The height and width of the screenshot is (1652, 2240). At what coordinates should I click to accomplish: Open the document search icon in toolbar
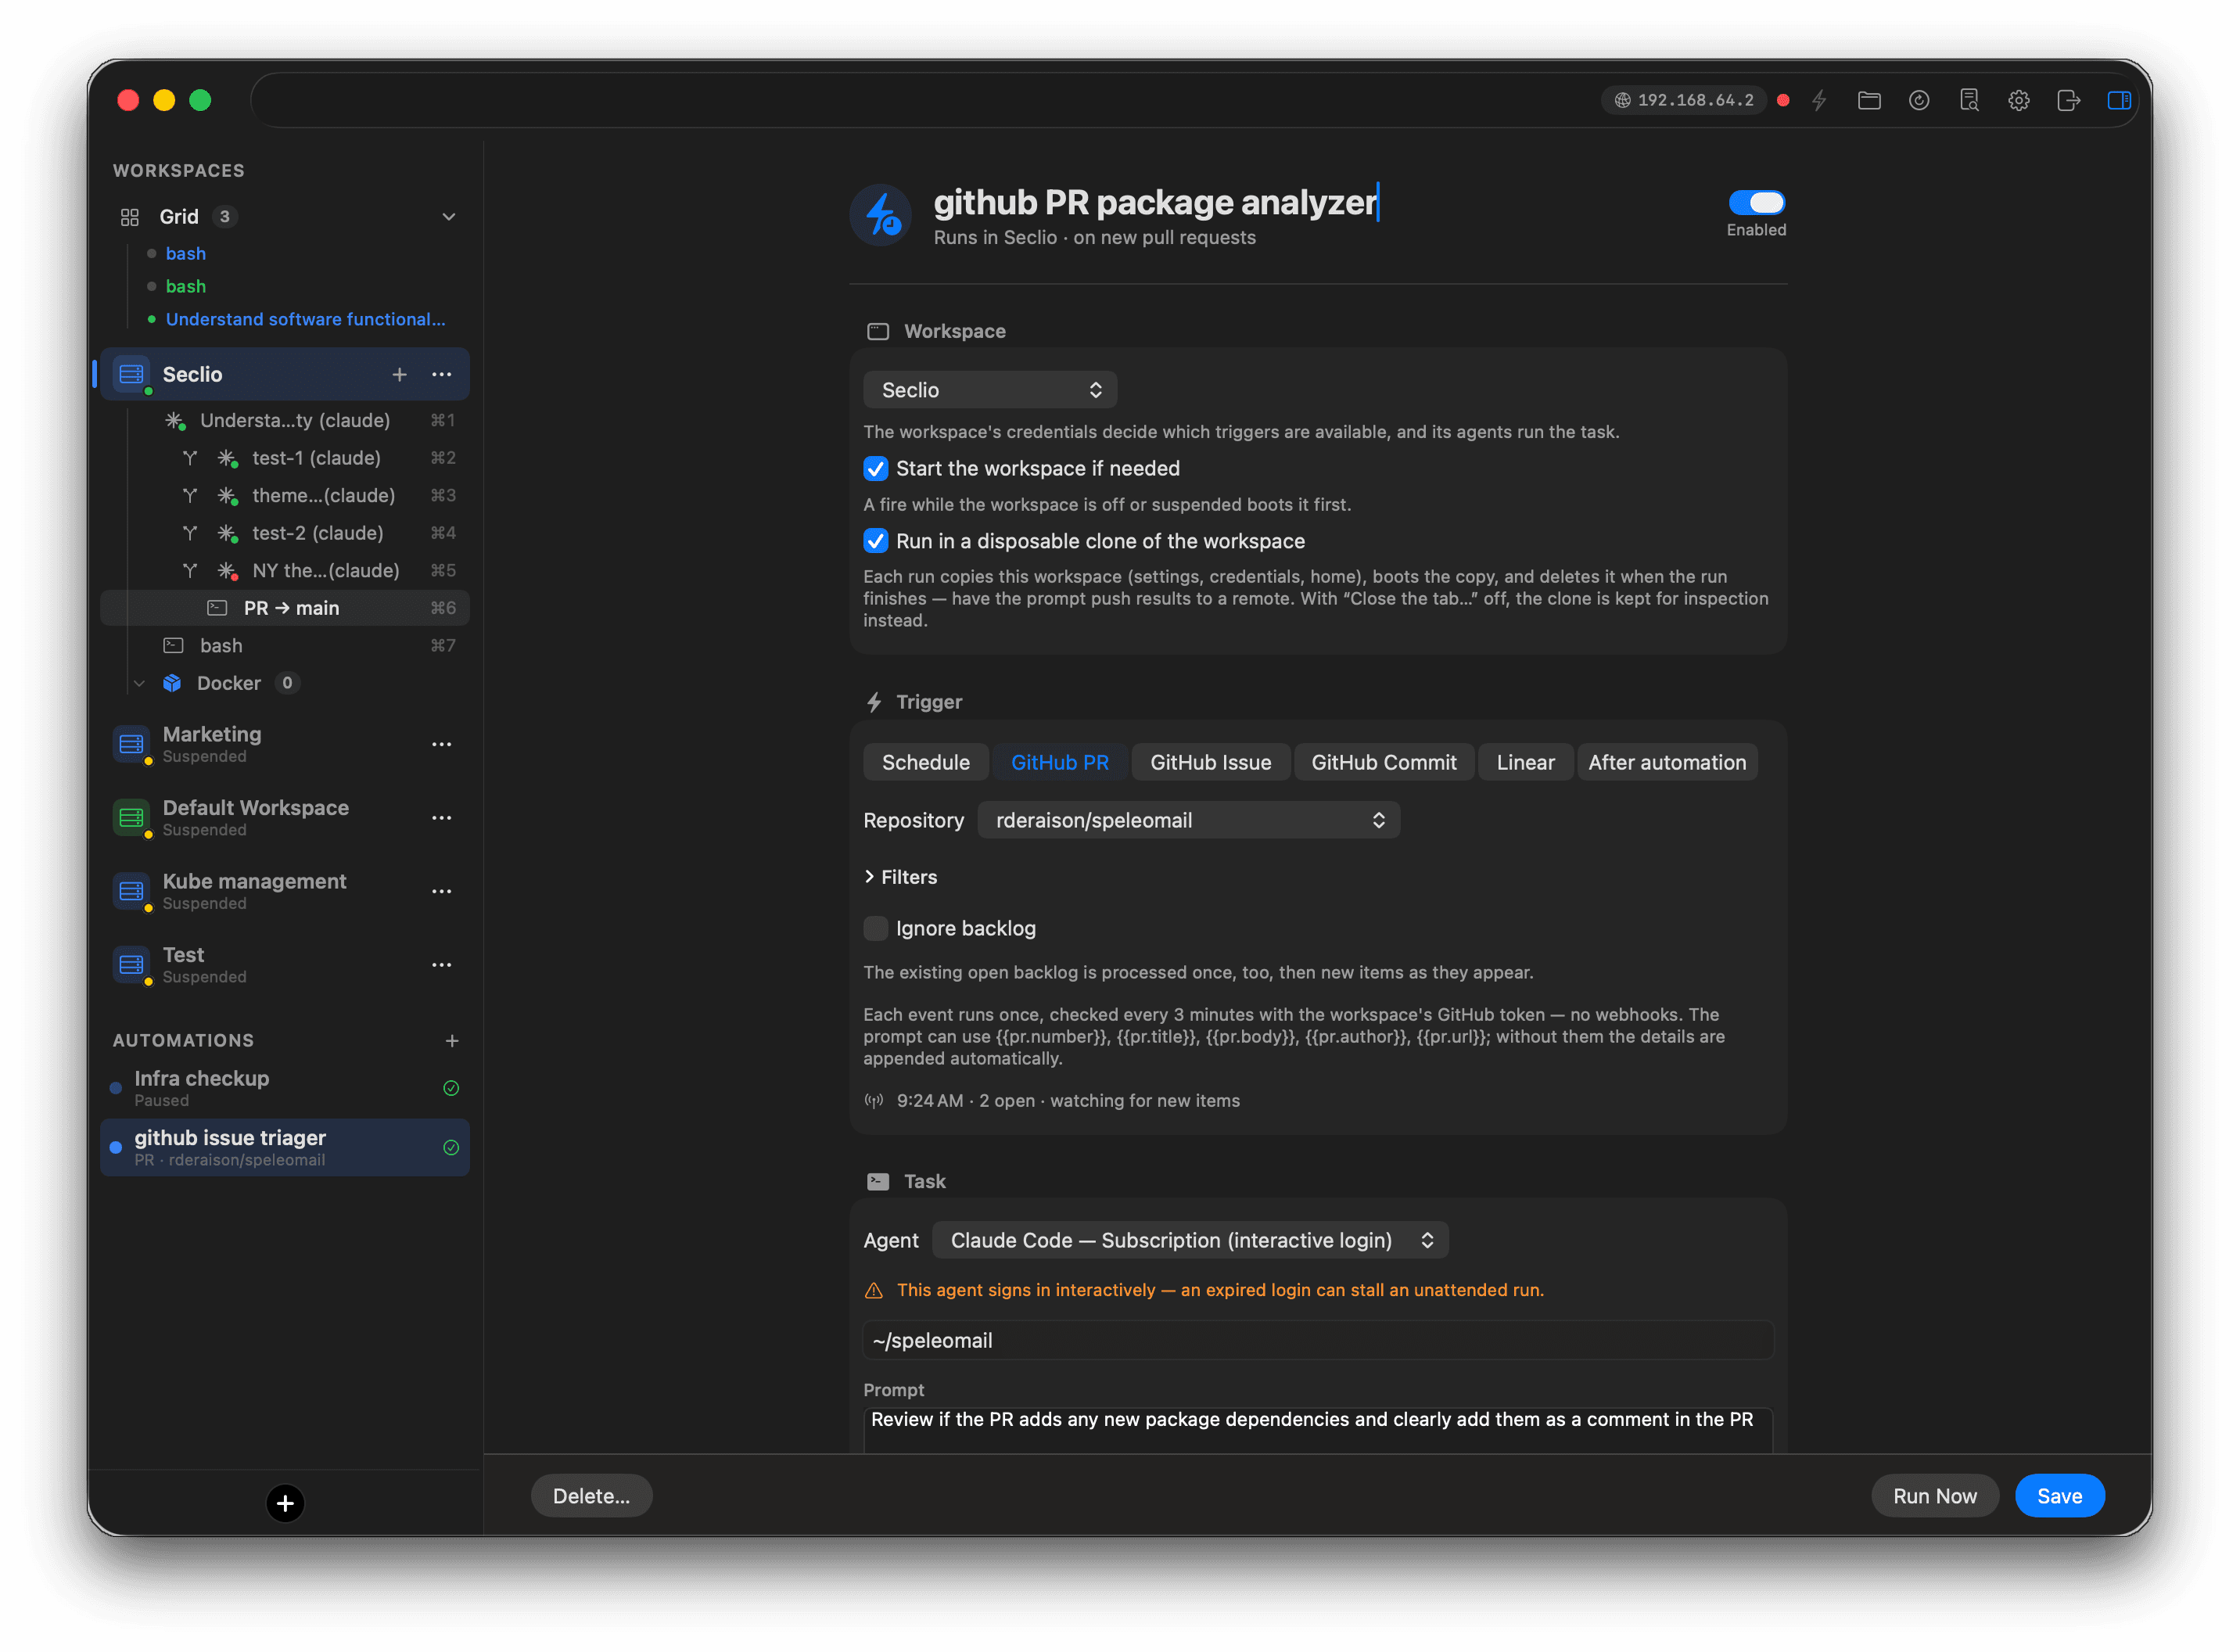tap(1969, 100)
